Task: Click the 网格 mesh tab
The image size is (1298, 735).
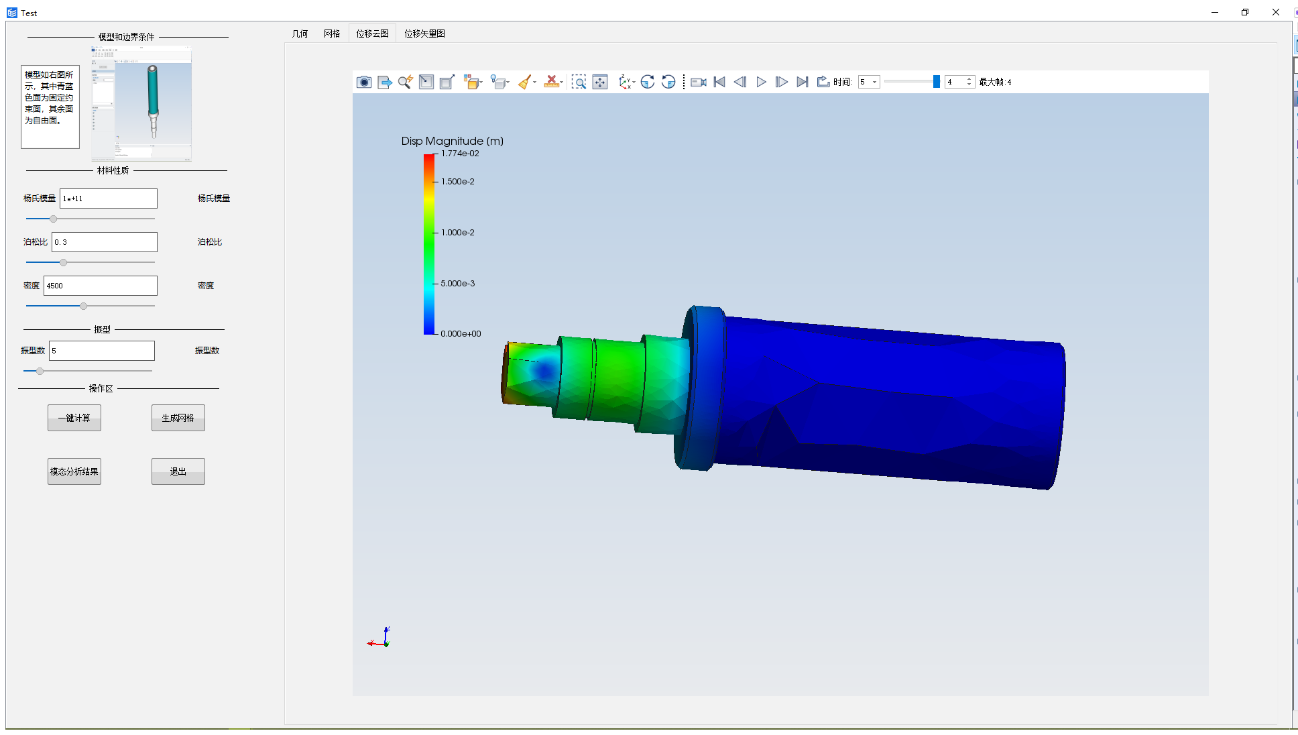Action: coord(331,33)
